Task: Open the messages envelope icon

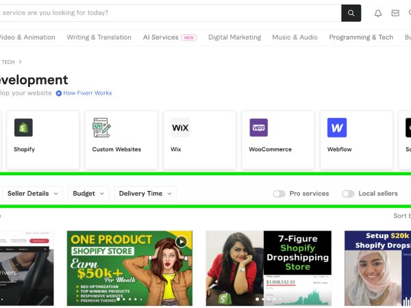Action: click(395, 13)
